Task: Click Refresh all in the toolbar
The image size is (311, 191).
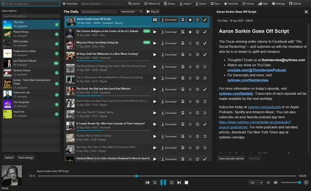Action: click(x=152, y=4)
